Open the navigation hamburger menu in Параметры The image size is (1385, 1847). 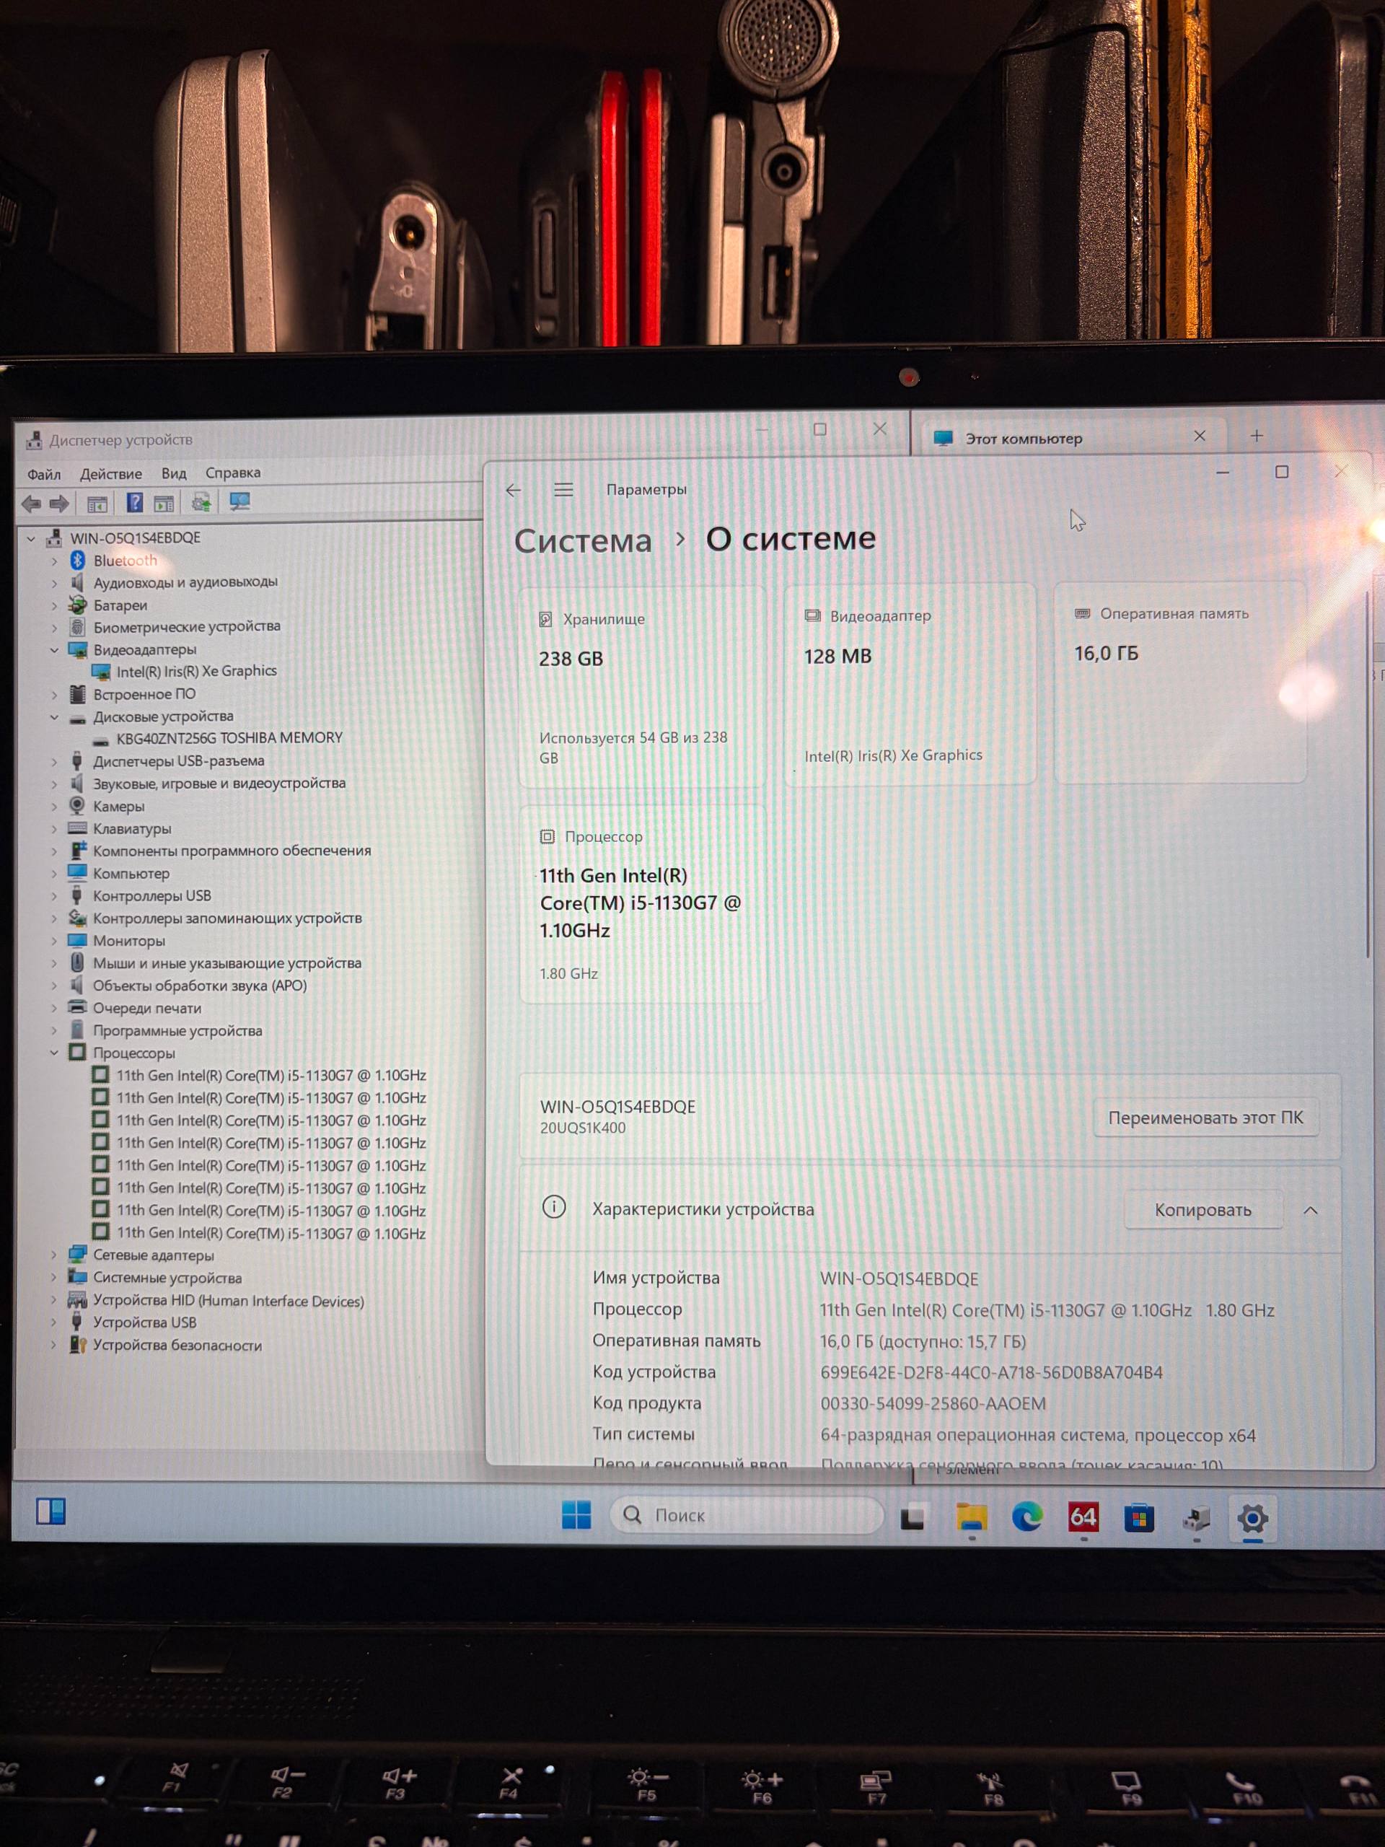pos(563,489)
